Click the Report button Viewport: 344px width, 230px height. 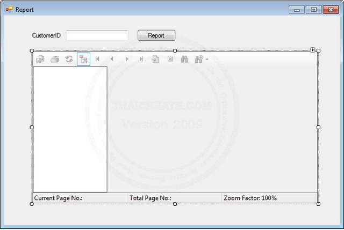[156, 35]
